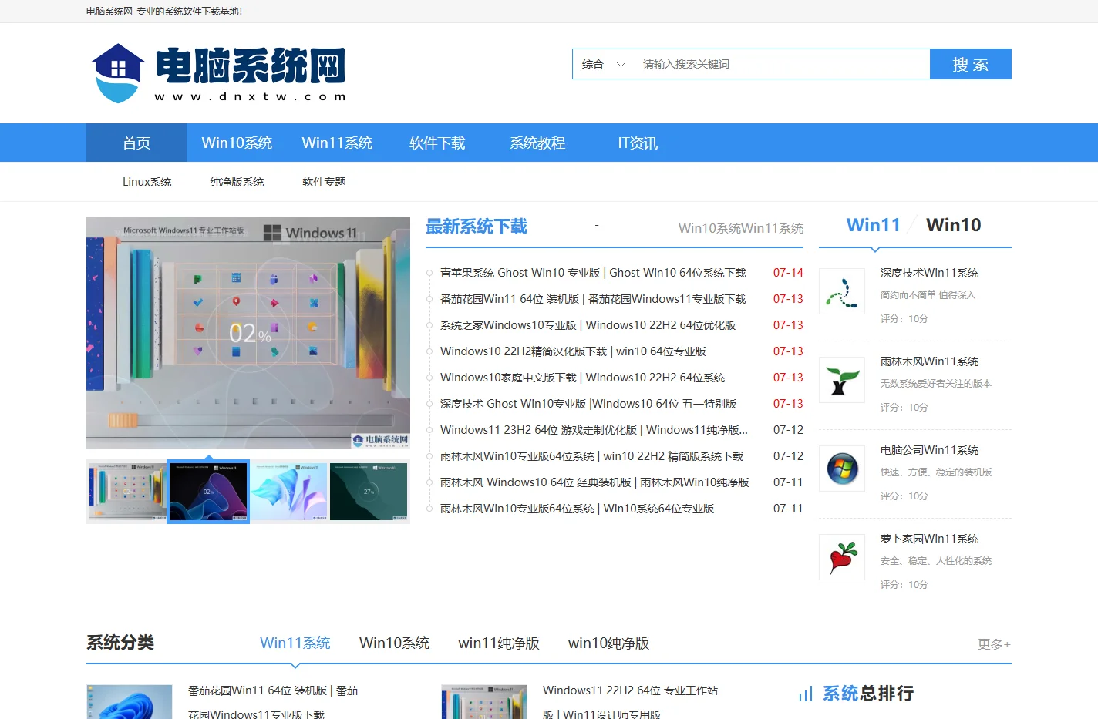This screenshot has height=719, width=1098.
Task: Click the 更多+ link
Action: click(x=994, y=644)
